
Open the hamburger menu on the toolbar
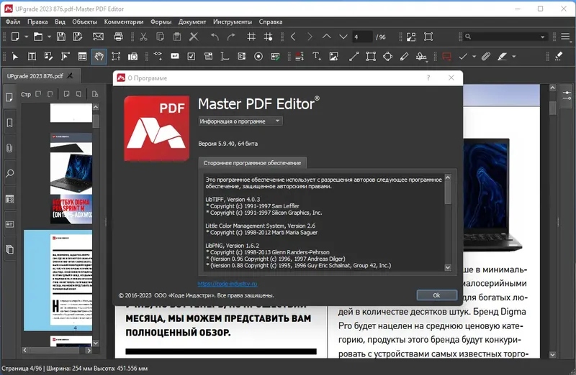(565, 37)
